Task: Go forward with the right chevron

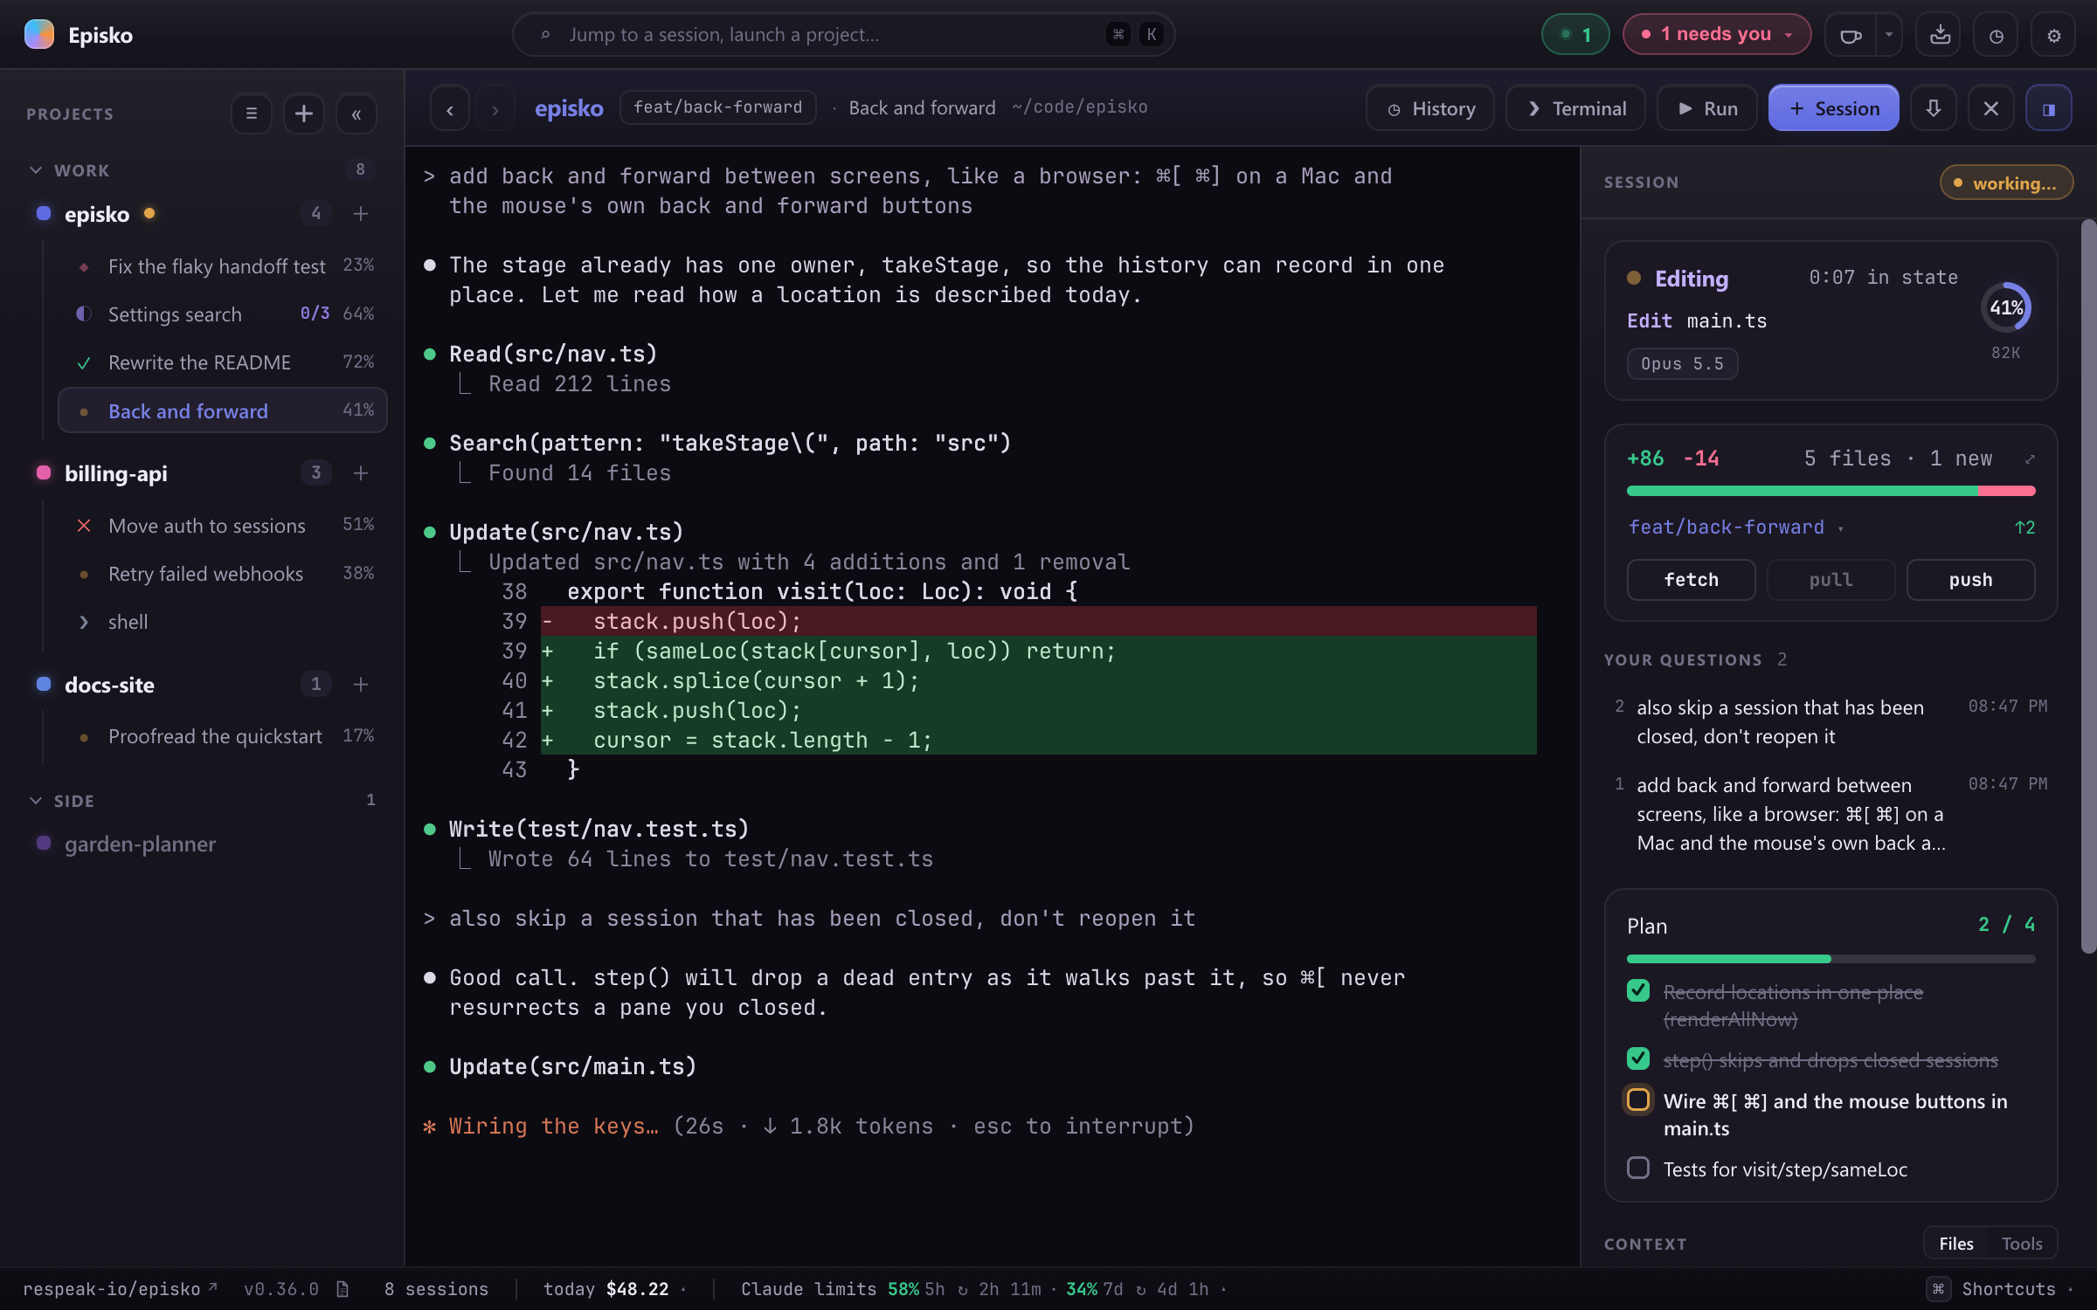Action: (x=495, y=109)
